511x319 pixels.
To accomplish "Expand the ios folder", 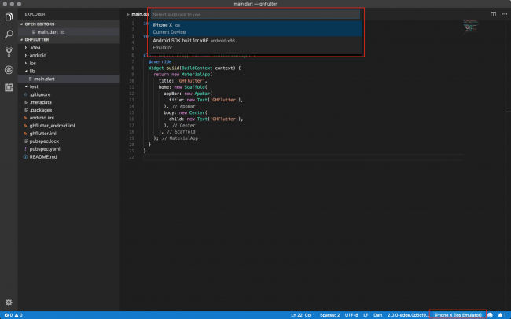I will [34, 63].
